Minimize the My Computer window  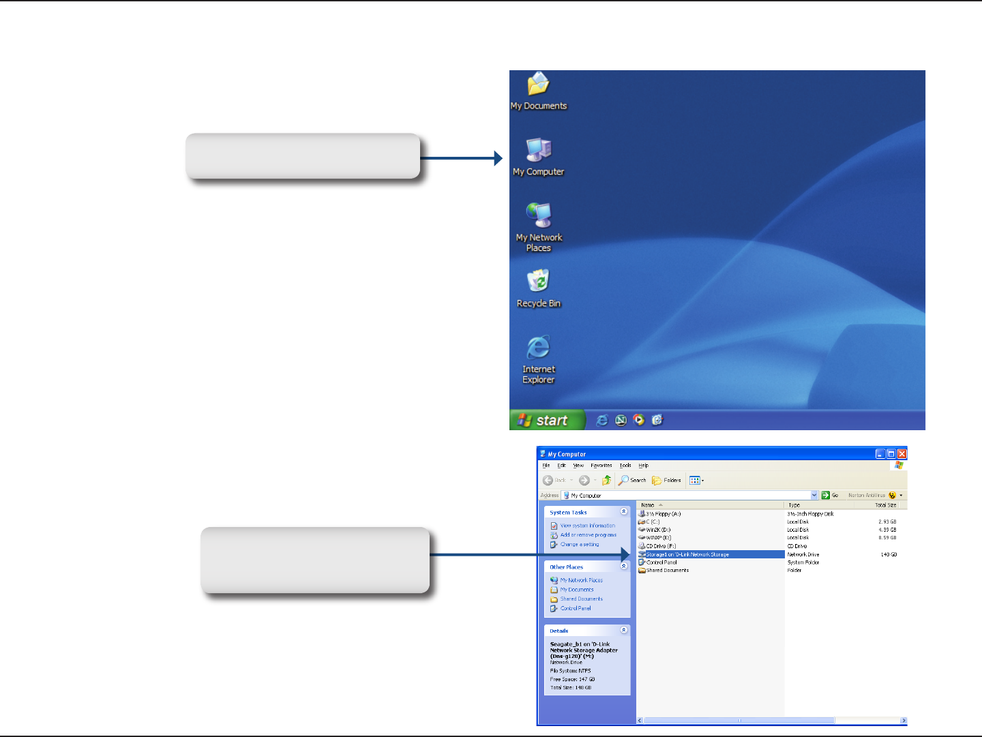[x=880, y=454]
